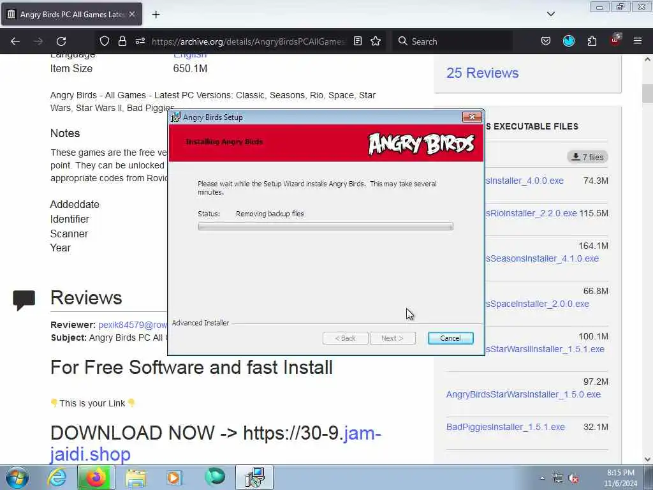
Task: Click the padlock site security icon
Action: click(x=122, y=41)
